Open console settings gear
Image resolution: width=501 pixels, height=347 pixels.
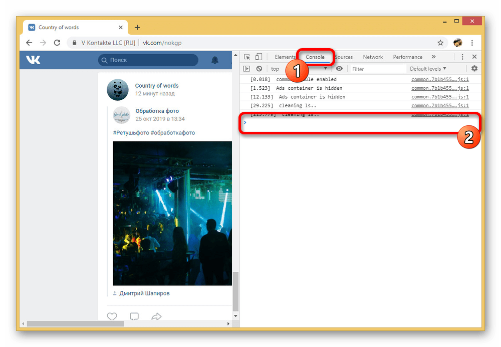(474, 69)
